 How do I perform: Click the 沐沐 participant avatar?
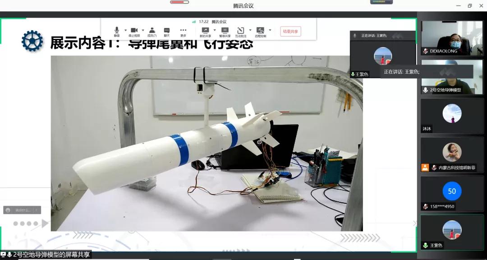click(x=451, y=113)
